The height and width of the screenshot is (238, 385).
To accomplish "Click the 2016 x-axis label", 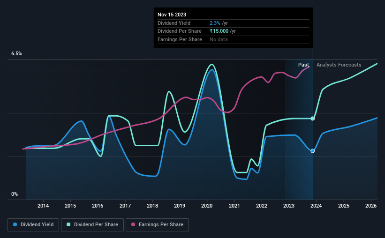I will [x=98, y=206].
